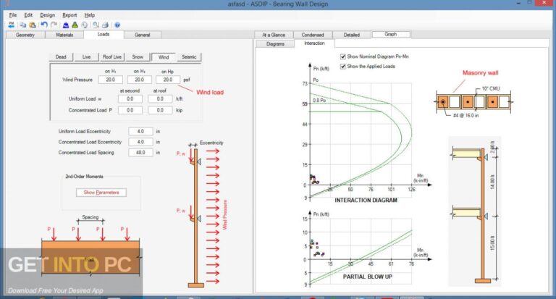Open the Detailed results tab

[x=352, y=35]
